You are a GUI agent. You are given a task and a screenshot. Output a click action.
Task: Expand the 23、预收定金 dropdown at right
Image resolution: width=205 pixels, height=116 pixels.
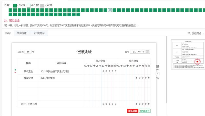pos(204,33)
